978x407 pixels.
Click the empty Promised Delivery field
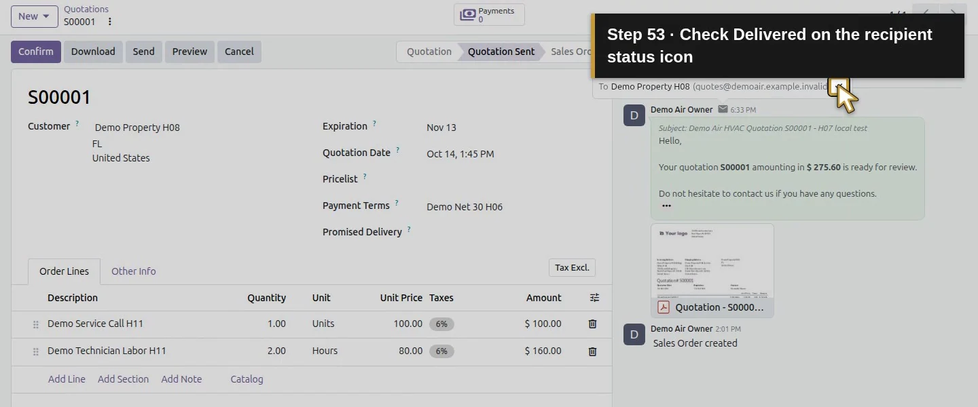click(x=511, y=233)
